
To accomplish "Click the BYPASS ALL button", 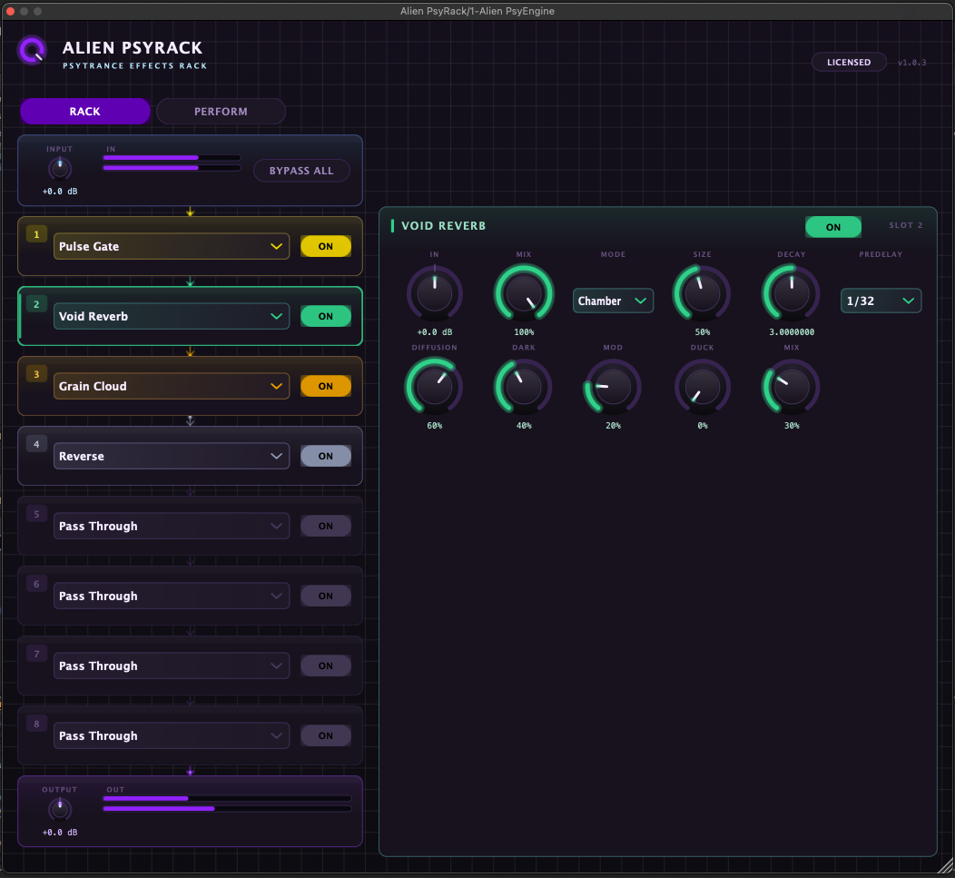I will pos(301,171).
